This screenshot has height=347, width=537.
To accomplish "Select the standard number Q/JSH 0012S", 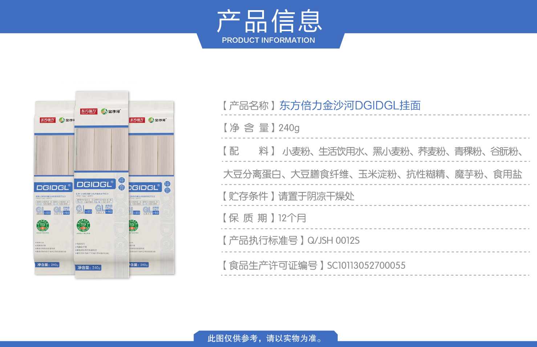I will tap(334, 241).
